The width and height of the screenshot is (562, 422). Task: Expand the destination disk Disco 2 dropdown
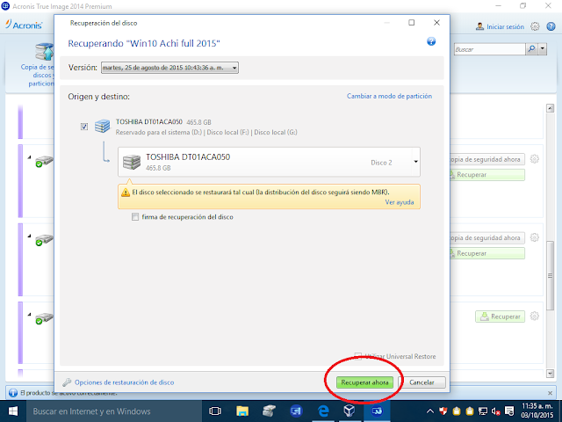click(415, 162)
